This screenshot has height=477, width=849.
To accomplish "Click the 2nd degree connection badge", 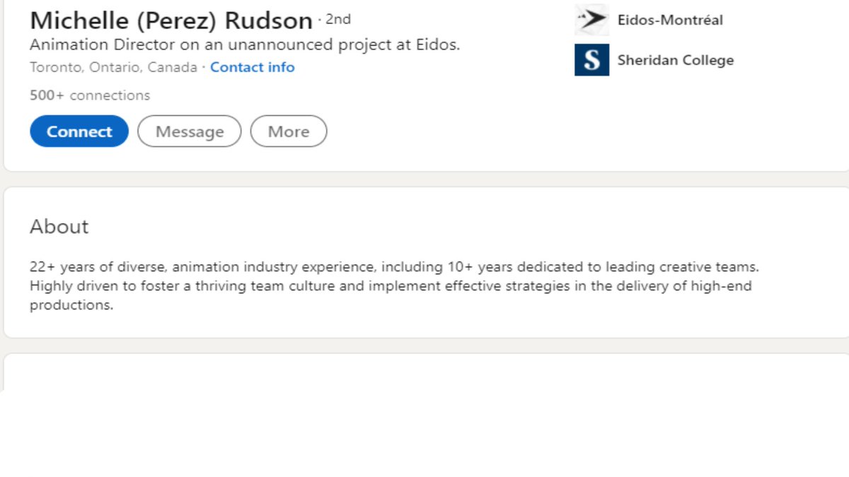I will coord(338,19).
